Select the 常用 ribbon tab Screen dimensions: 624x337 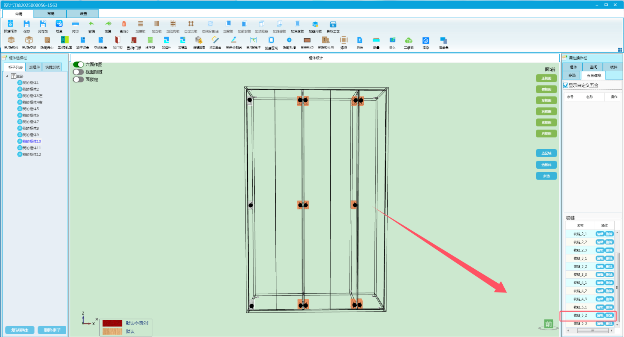(18, 14)
